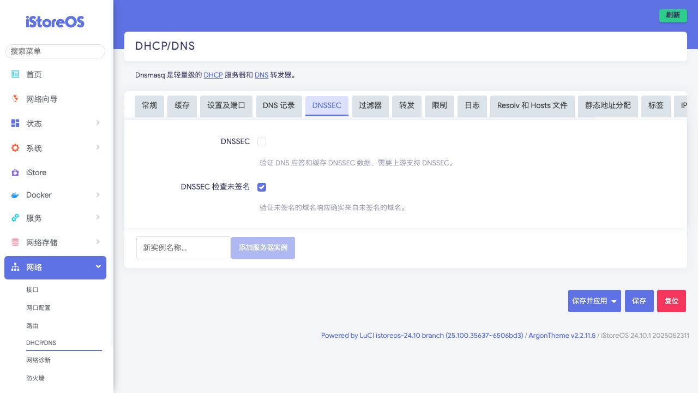This screenshot has height=393, width=698.
Task: Click the 服务 icon in sidebar
Action: [15, 218]
